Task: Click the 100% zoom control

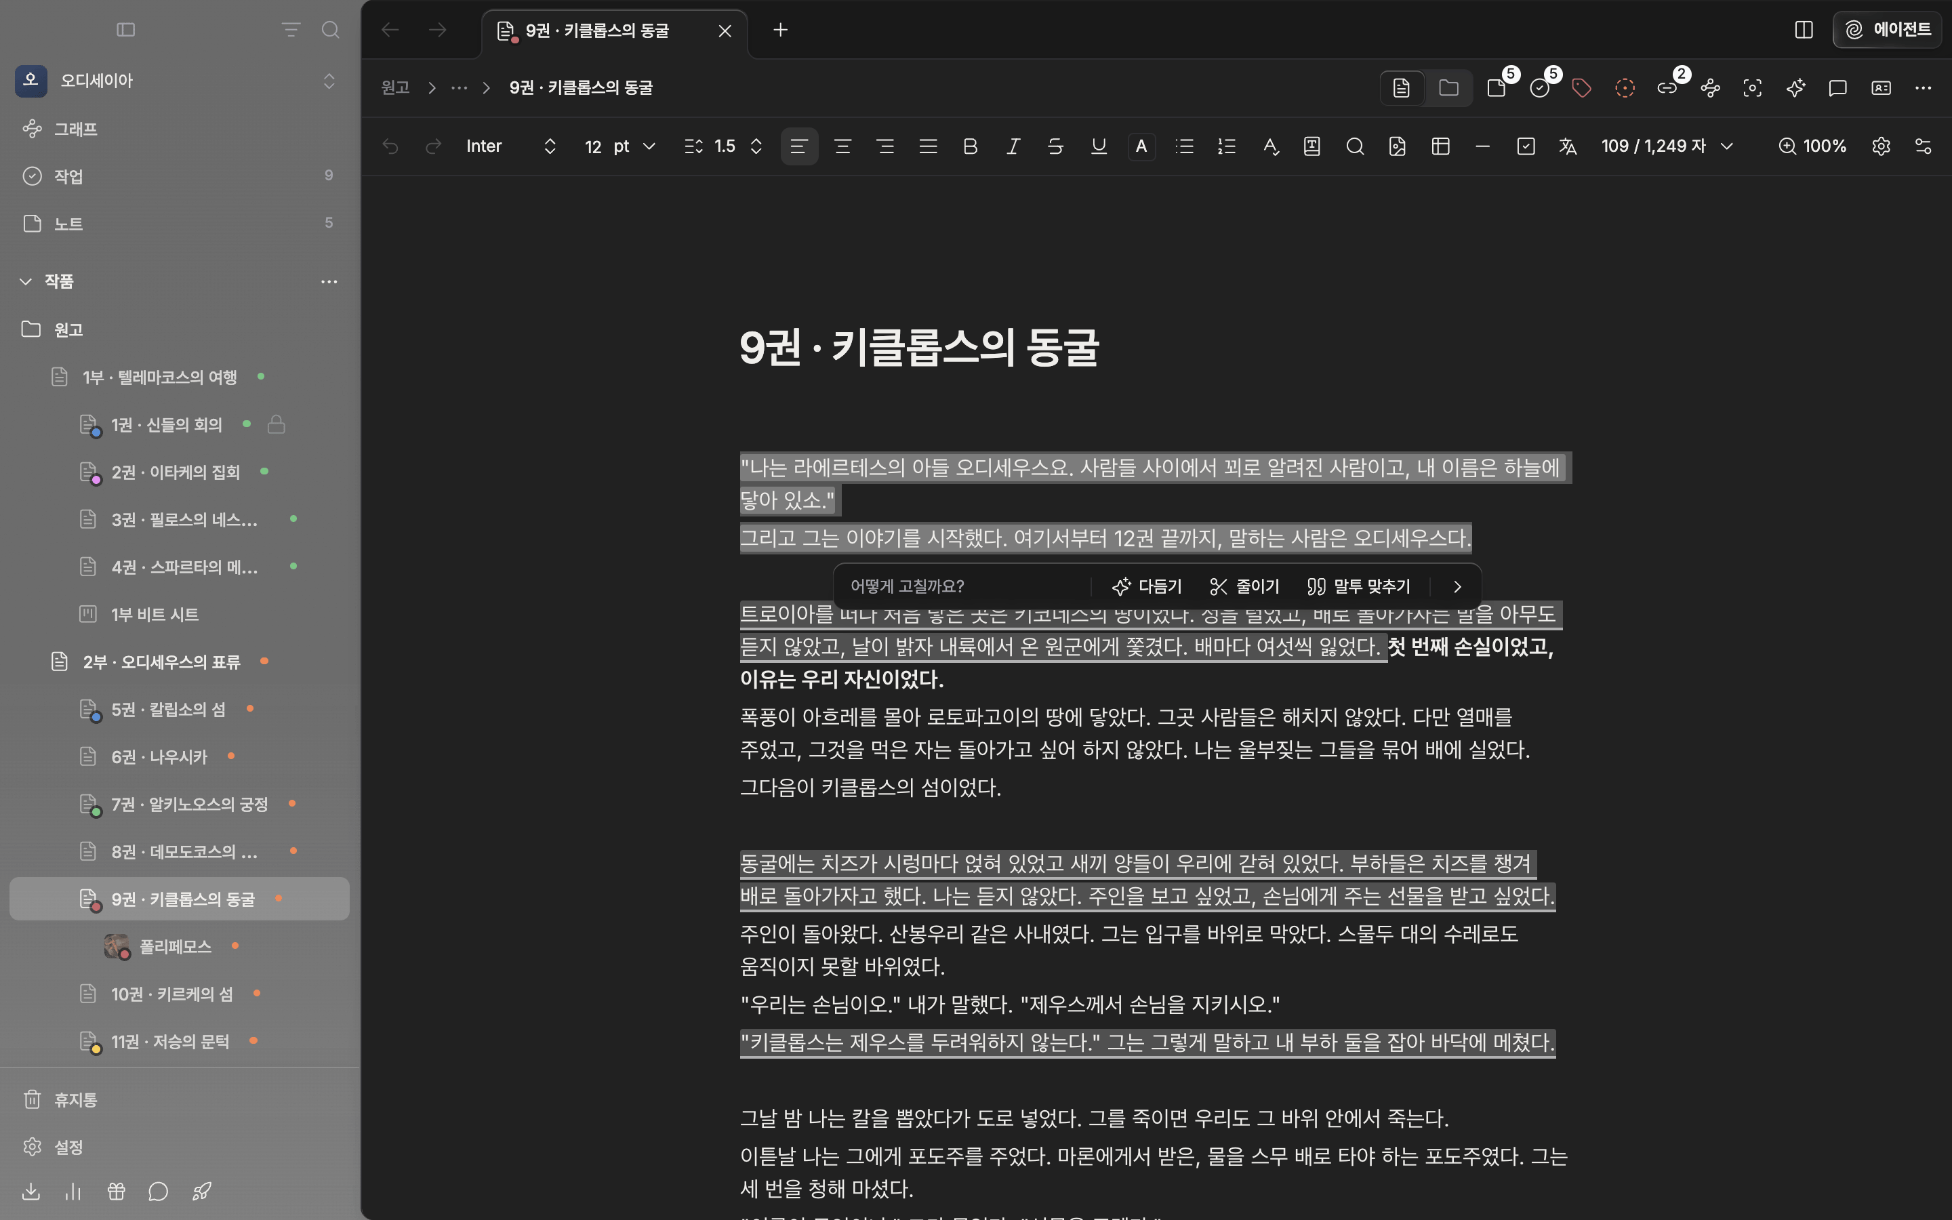Action: [1812, 146]
